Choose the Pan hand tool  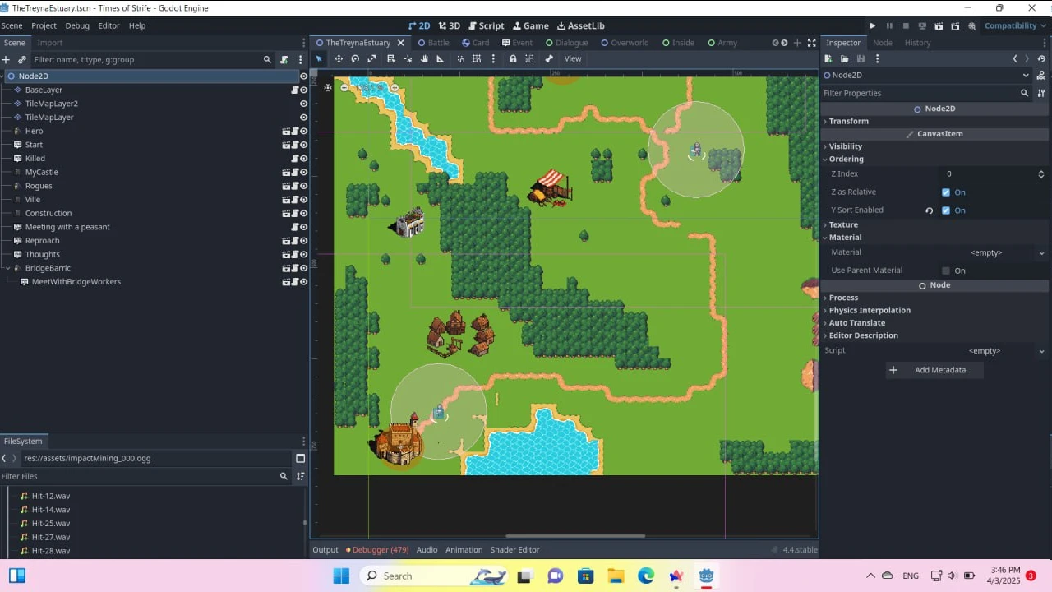pyautogui.click(x=424, y=58)
